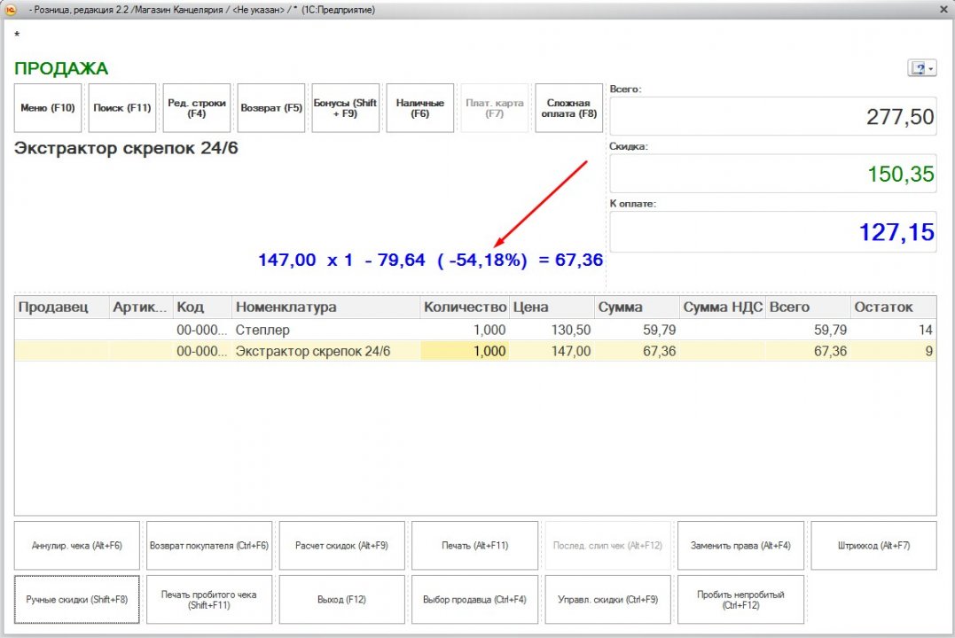
Task: Click Печать (Alt+F11) button
Action: pyautogui.click(x=475, y=546)
